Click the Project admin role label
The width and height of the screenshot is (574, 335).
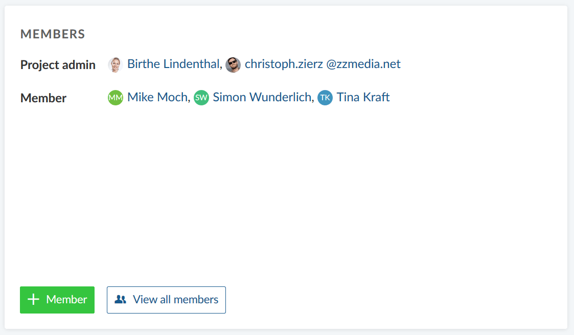point(58,65)
